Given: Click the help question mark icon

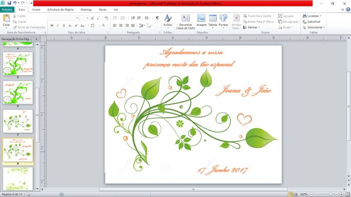Looking at the screenshot, I should pos(348,10).
